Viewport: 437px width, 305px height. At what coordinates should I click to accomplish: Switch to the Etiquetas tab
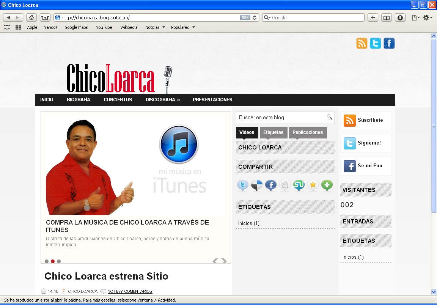[x=274, y=132]
